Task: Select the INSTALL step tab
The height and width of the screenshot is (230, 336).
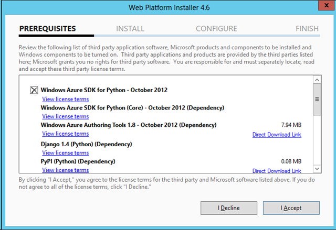Action: pos(130,29)
